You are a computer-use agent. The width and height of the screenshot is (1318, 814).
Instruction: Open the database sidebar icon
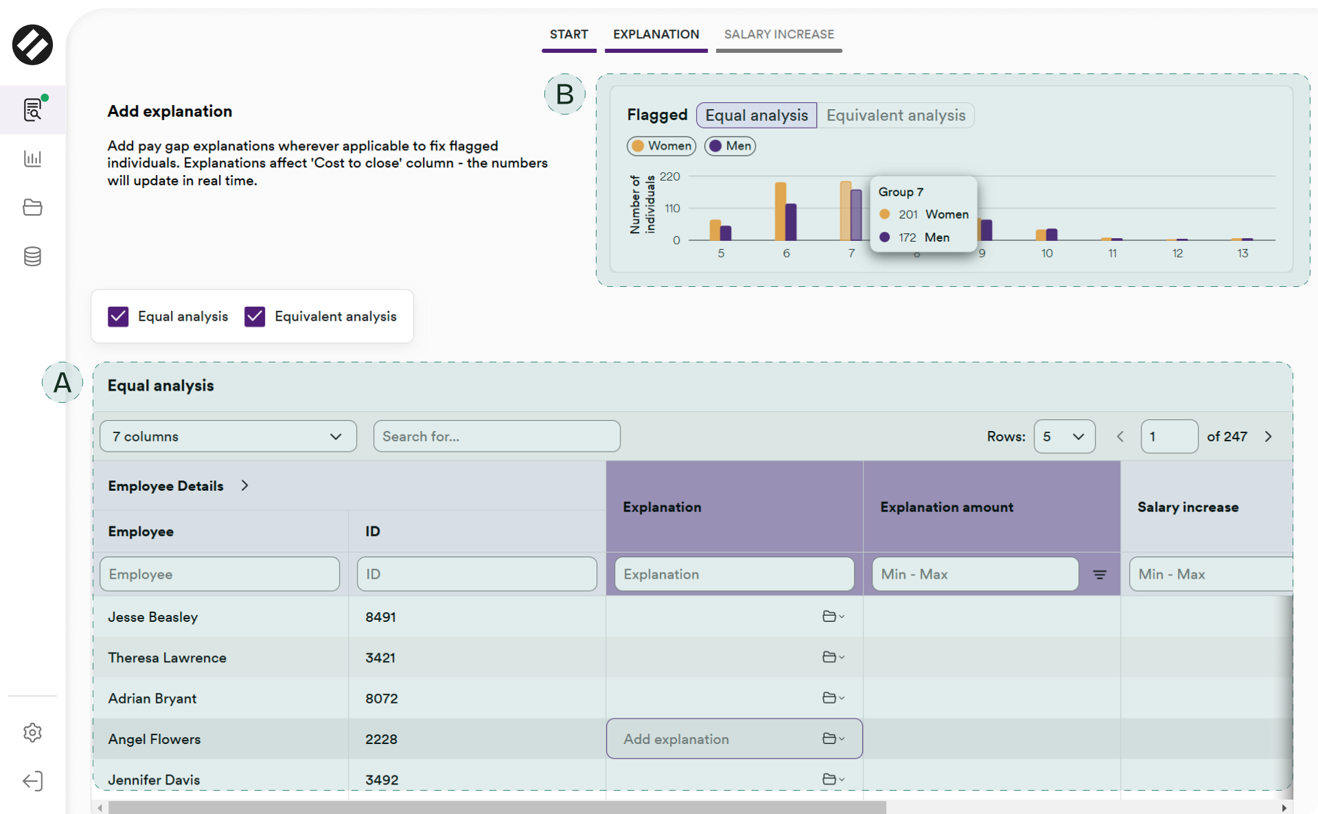(32, 257)
